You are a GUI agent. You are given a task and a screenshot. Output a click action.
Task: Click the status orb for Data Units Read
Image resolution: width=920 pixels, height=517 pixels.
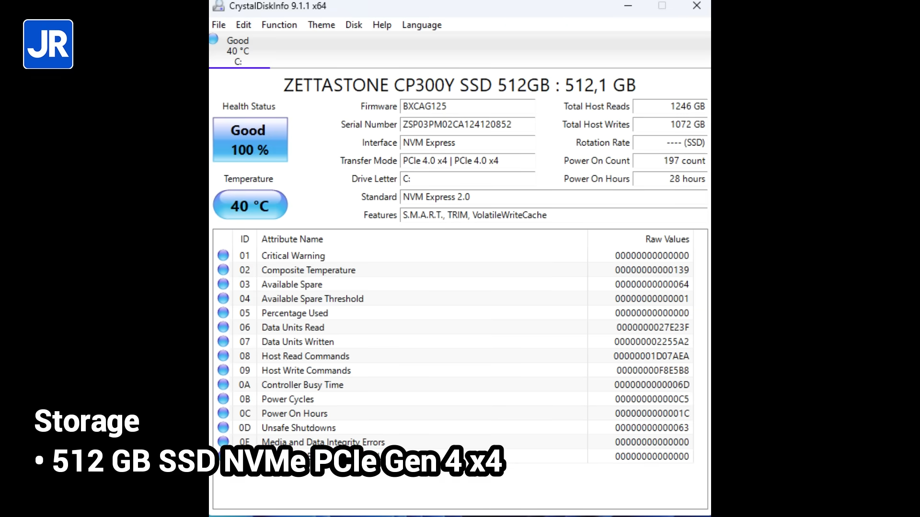pyautogui.click(x=223, y=327)
